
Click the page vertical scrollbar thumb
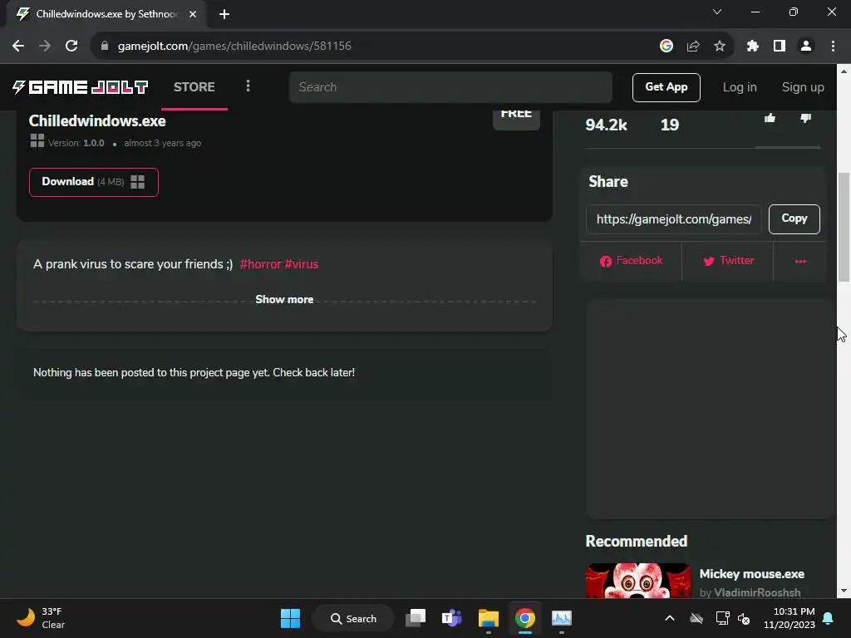point(844,227)
